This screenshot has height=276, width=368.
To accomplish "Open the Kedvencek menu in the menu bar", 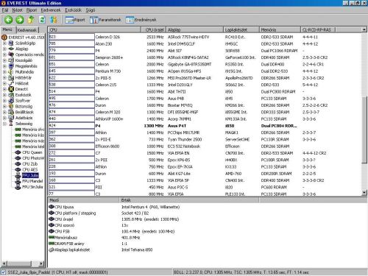I will [x=51, y=10].
